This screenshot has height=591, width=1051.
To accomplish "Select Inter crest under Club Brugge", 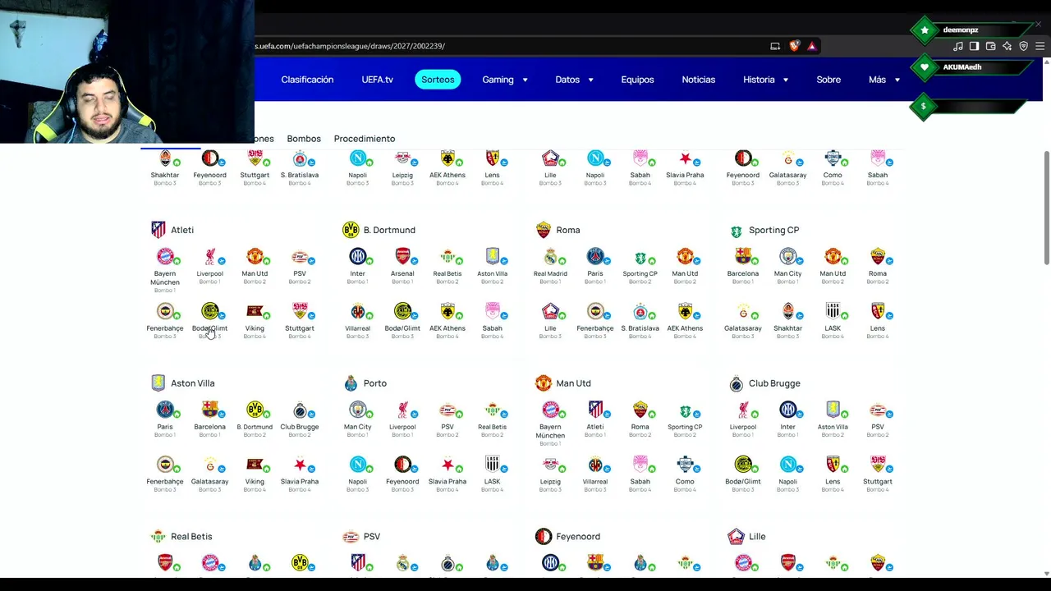I will 787,410.
